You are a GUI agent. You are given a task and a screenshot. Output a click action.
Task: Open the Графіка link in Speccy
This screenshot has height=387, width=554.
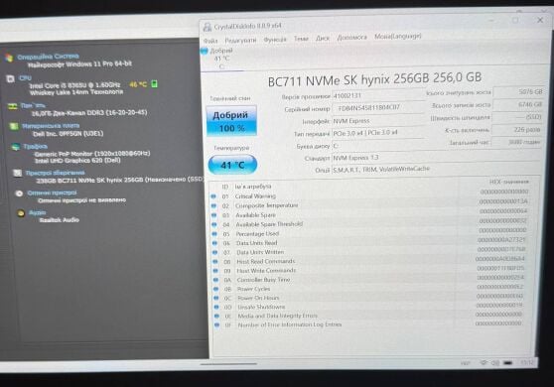click(x=36, y=146)
